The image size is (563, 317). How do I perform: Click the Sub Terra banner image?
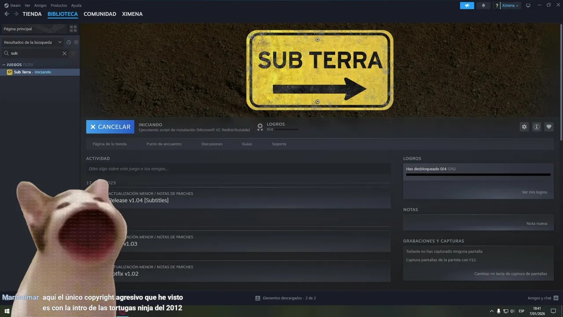click(x=319, y=70)
